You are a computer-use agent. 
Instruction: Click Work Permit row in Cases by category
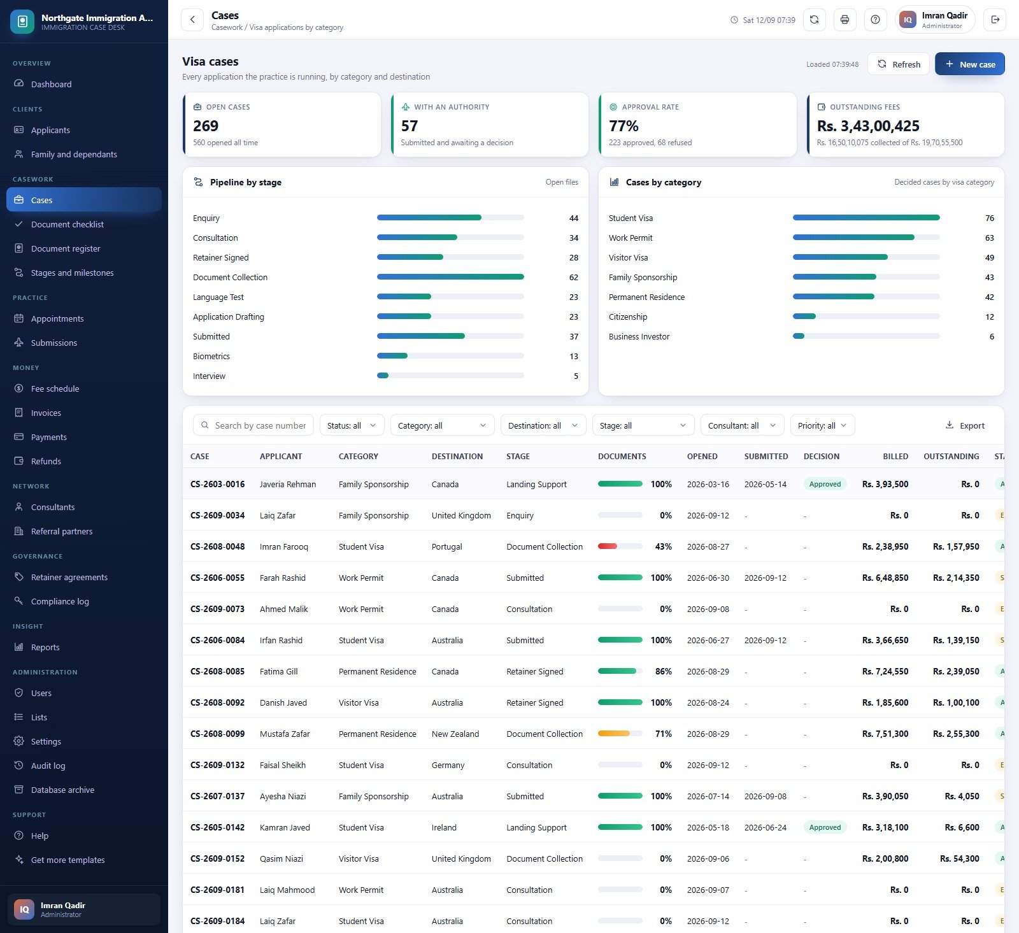(801, 238)
